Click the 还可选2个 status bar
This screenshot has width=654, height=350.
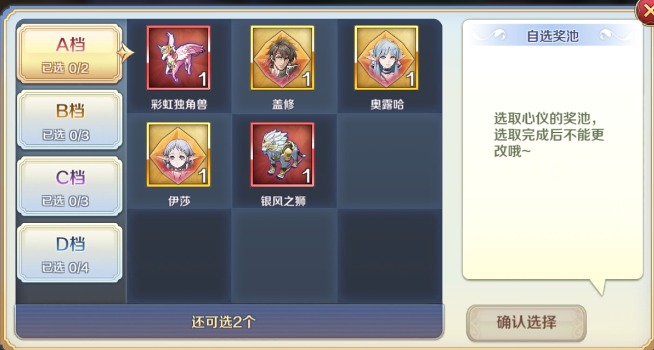pos(229,322)
